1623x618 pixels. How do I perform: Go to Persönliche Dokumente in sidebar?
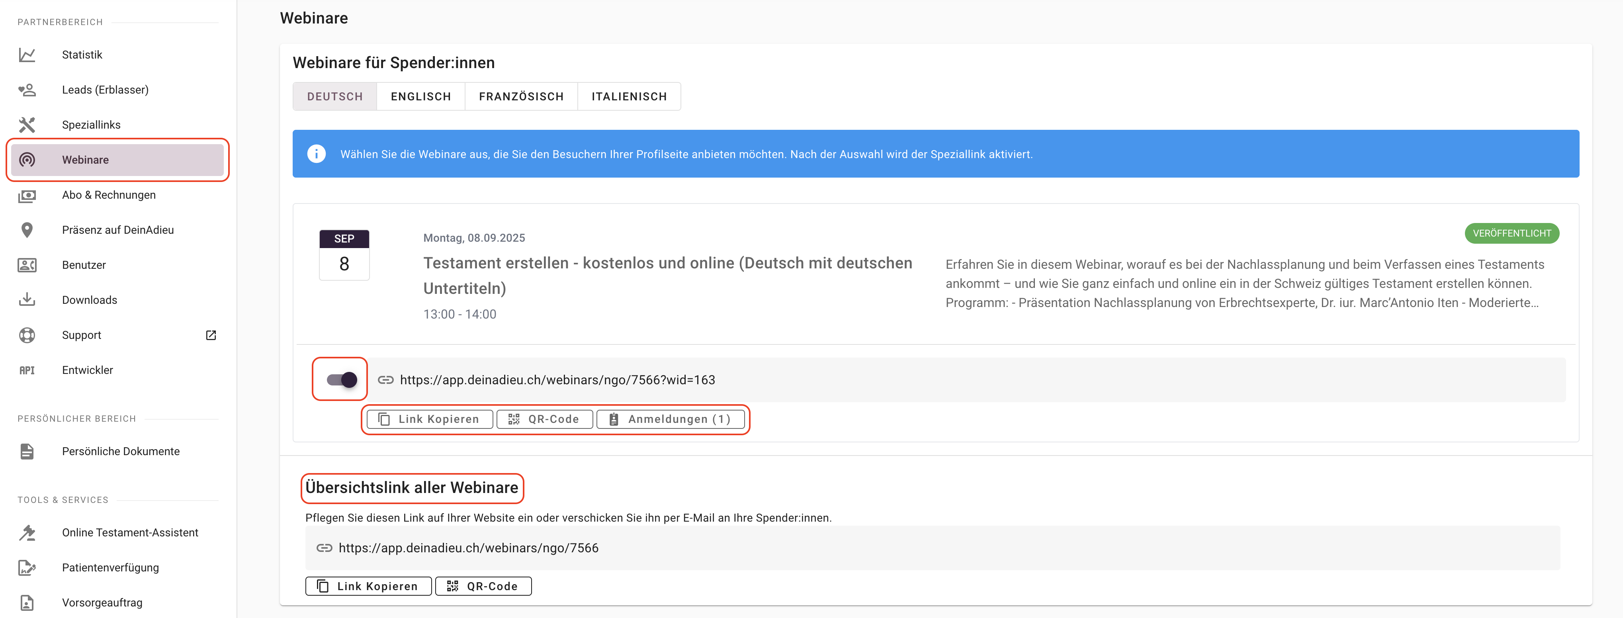tap(120, 452)
